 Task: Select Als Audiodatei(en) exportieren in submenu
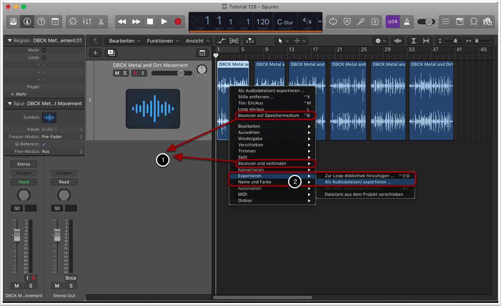pos(358,182)
